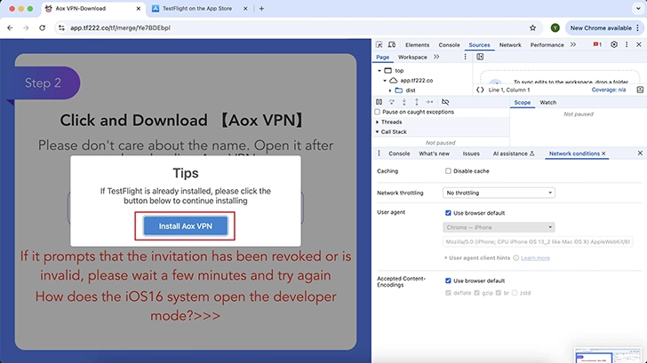Open the Network throttling dropdown
This screenshot has height=363, width=647.
[499, 193]
